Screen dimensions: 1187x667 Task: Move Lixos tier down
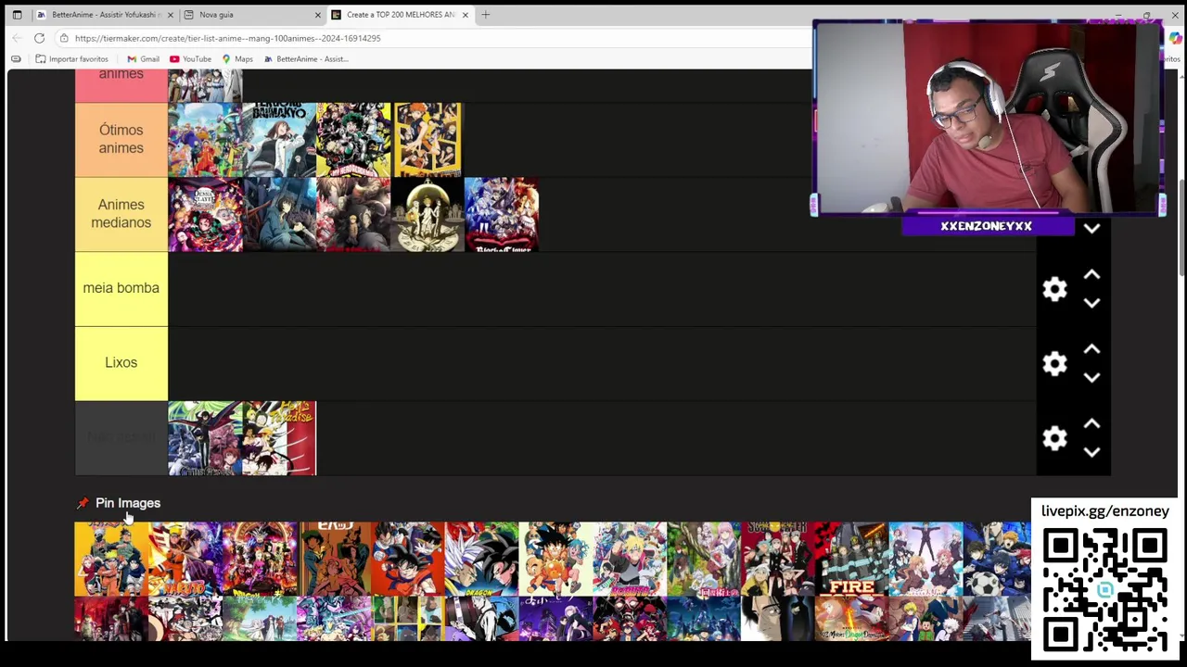tap(1091, 377)
